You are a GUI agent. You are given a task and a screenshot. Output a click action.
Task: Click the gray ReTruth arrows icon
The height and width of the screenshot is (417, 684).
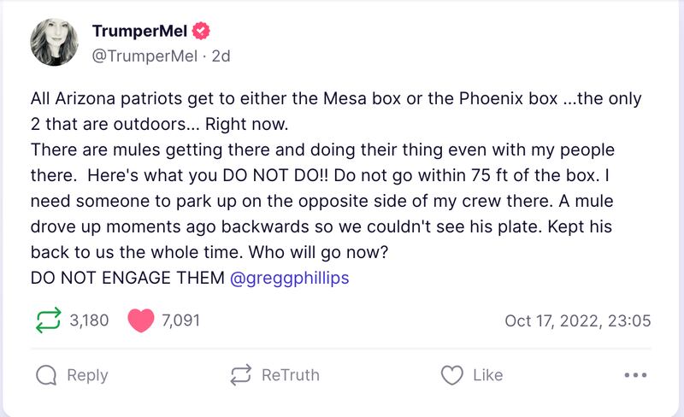point(241,374)
